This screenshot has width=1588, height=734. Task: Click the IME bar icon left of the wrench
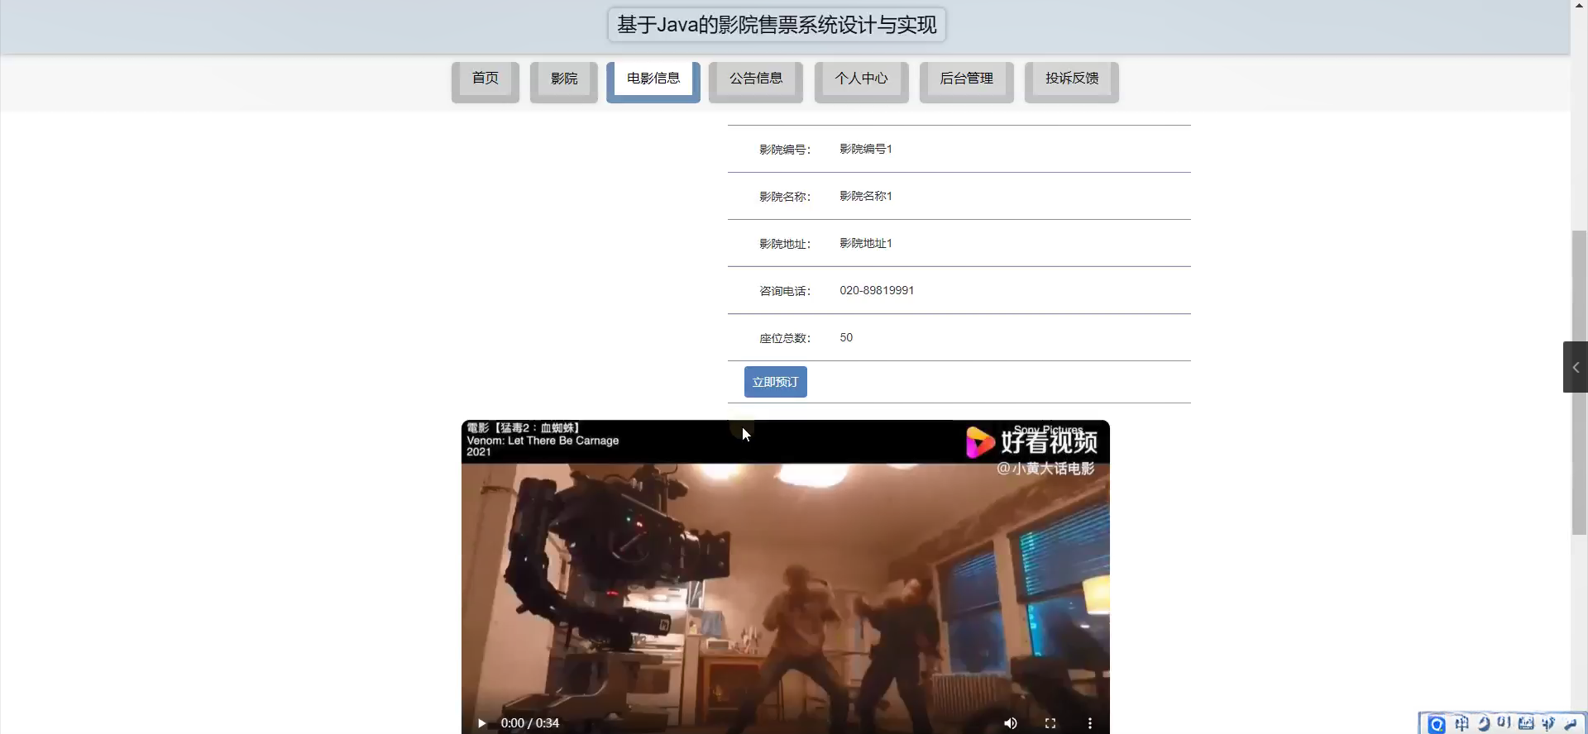point(1547,724)
